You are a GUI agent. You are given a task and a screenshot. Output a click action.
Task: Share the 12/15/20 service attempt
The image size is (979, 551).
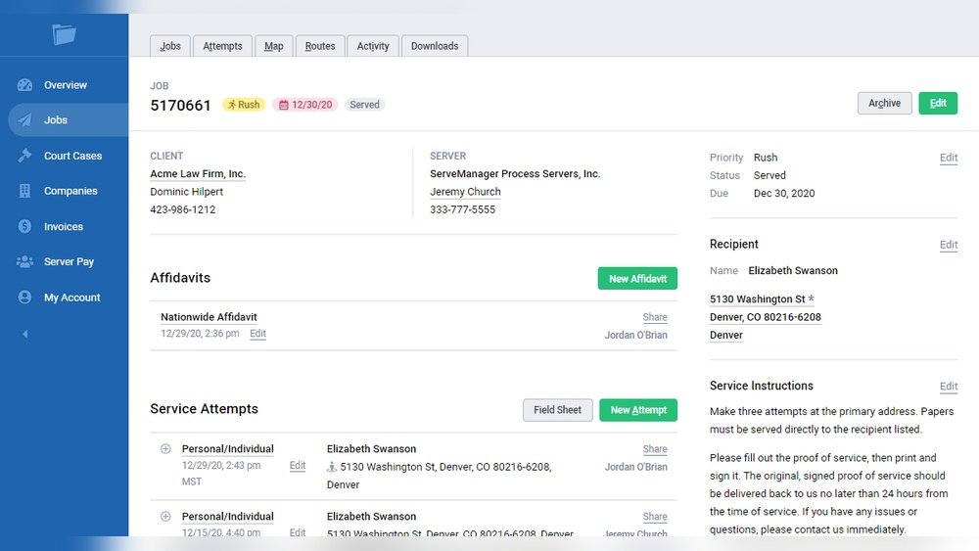tap(655, 517)
